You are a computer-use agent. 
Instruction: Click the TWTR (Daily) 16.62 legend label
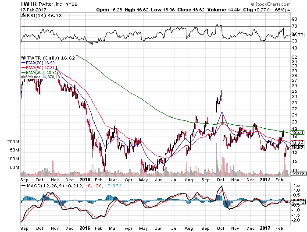pyautogui.click(x=51, y=58)
